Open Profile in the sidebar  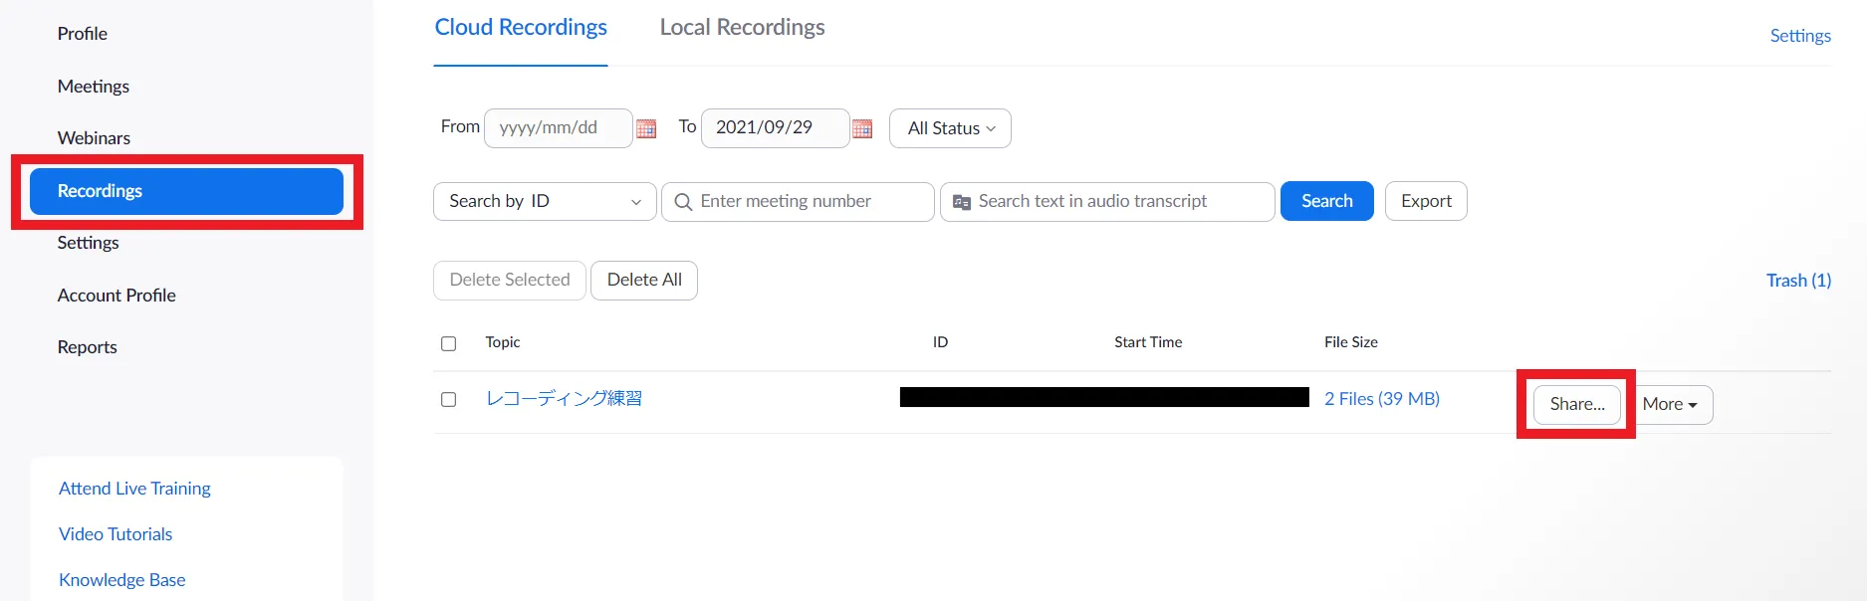pyautogui.click(x=83, y=34)
